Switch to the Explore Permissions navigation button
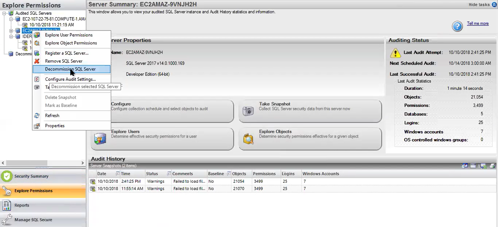 [43, 191]
